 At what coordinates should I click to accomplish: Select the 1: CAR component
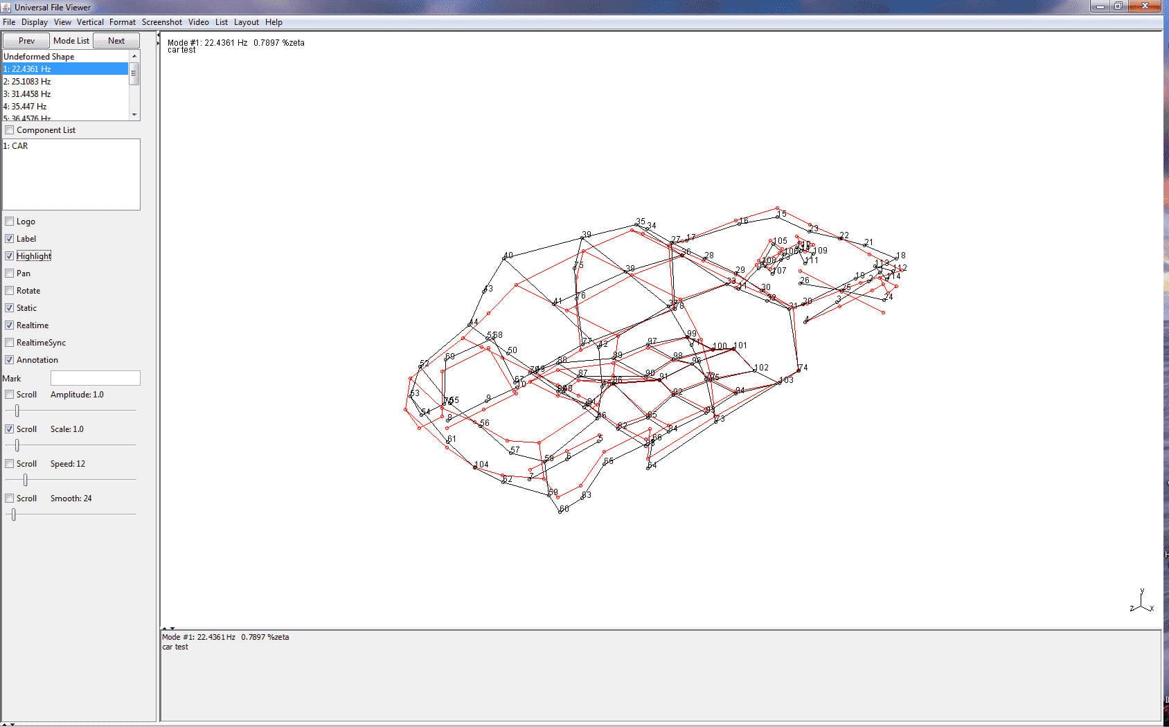click(17, 146)
